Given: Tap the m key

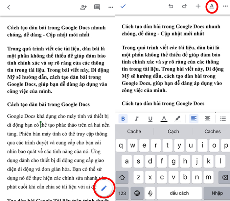Looking at the screenshot, I should pos(208,177).
